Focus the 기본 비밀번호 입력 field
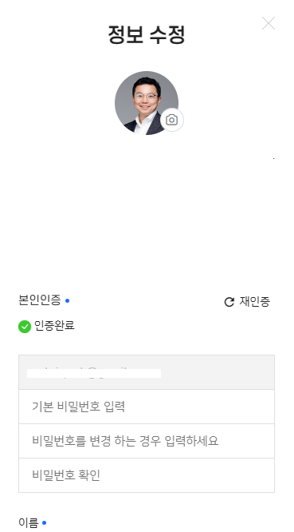 [147, 407]
